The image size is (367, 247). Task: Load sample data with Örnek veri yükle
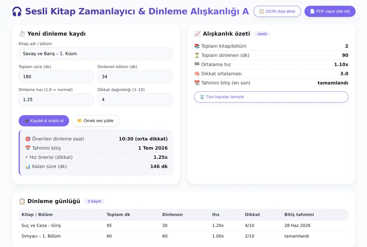tap(95, 121)
